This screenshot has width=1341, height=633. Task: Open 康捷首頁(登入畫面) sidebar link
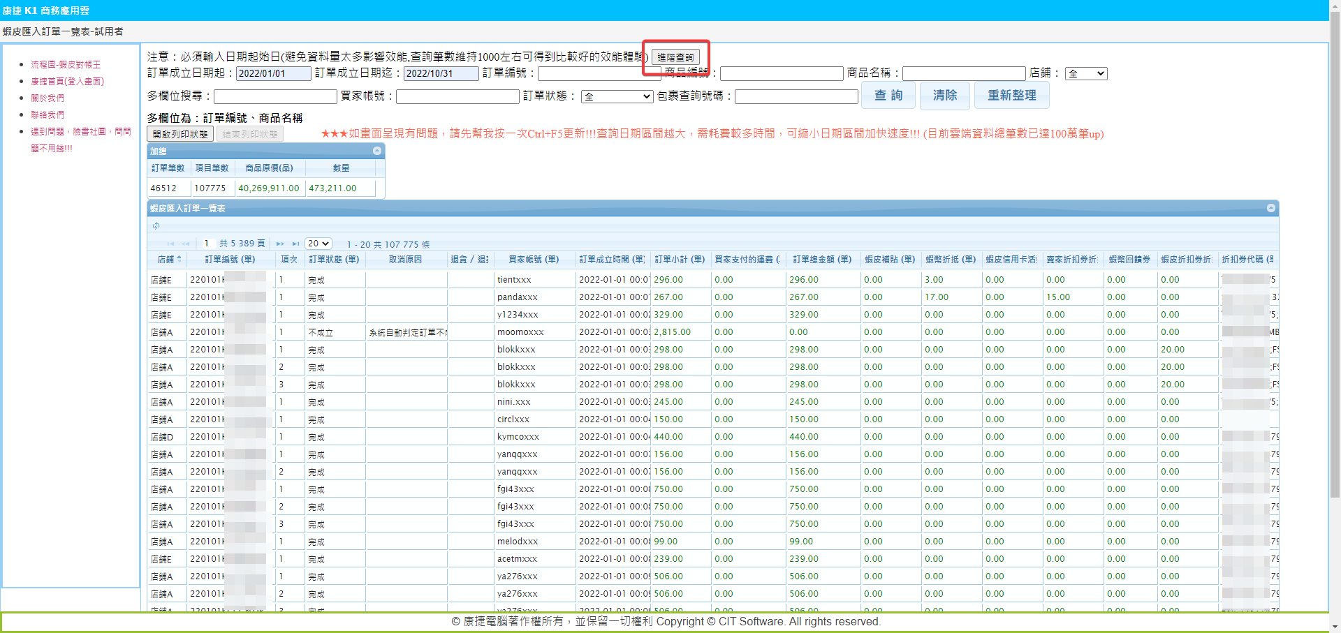click(x=67, y=81)
